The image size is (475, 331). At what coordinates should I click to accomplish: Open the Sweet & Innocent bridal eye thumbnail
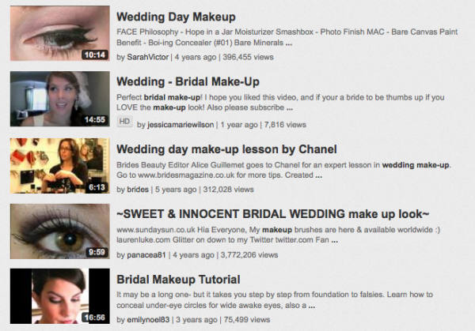(60, 231)
